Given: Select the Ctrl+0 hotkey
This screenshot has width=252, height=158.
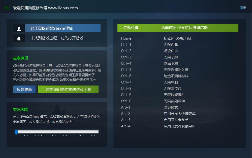Looking at the screenshot, I should pos(126,101).
